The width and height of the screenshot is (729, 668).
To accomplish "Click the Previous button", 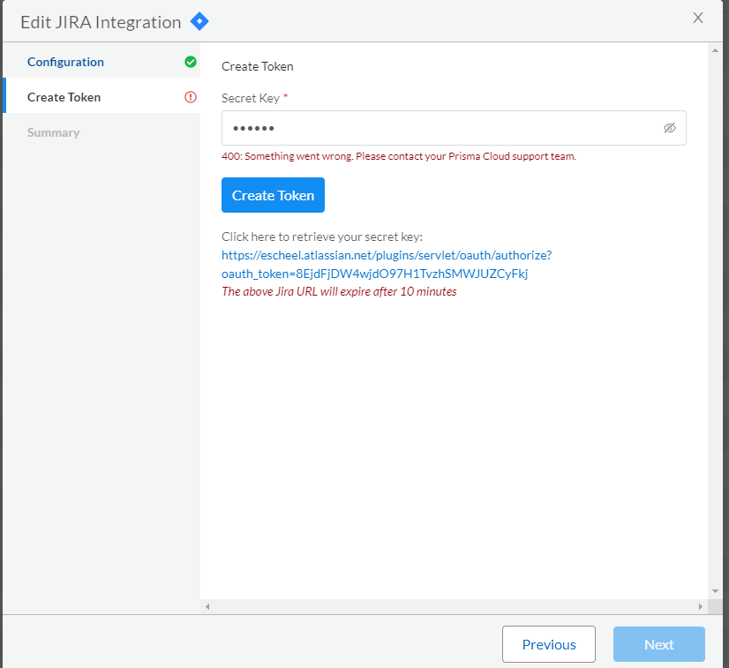I will [548, 644].
